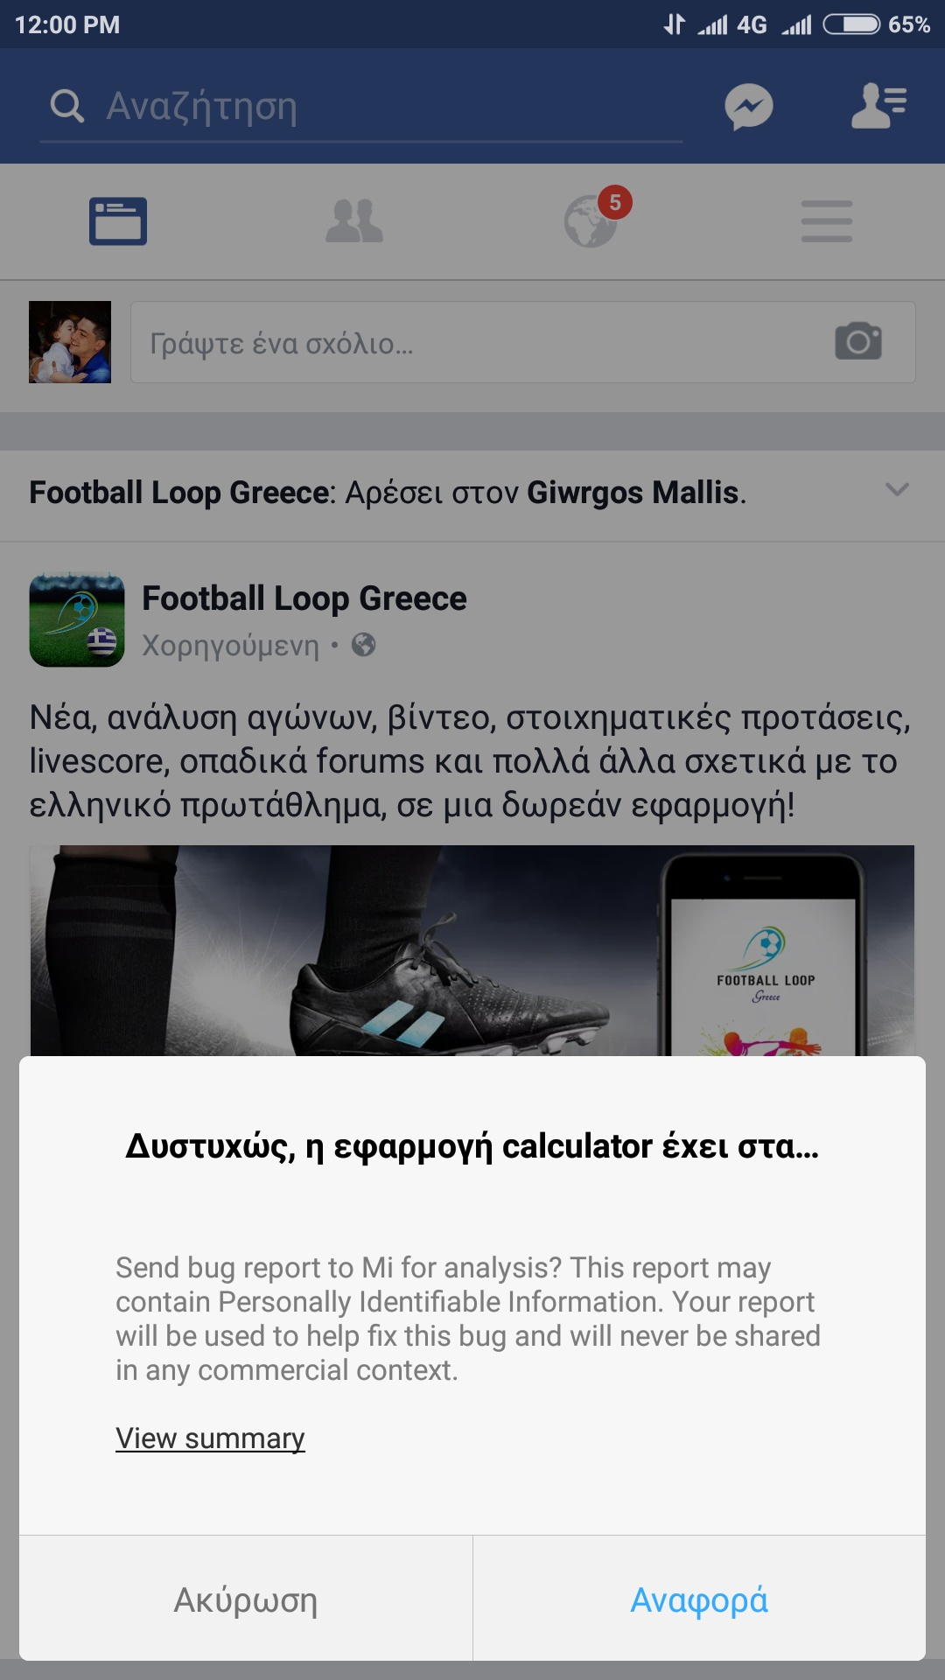The width and height of the screenshot is (945, 1680).
Task: Open the football boot ad image
Action: (472, 950)
